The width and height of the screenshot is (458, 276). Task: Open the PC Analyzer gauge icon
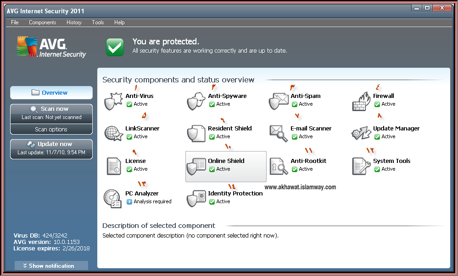[x=112, y=199]
